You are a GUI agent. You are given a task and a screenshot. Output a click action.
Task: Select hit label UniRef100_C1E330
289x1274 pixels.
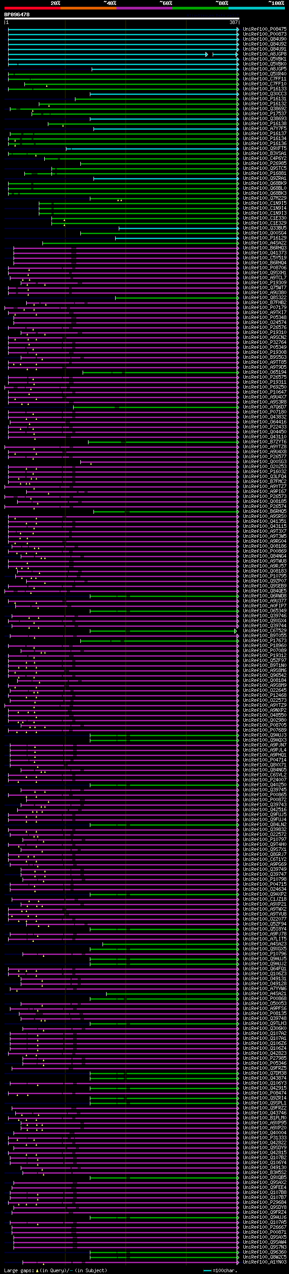click(x=264, y=218)
